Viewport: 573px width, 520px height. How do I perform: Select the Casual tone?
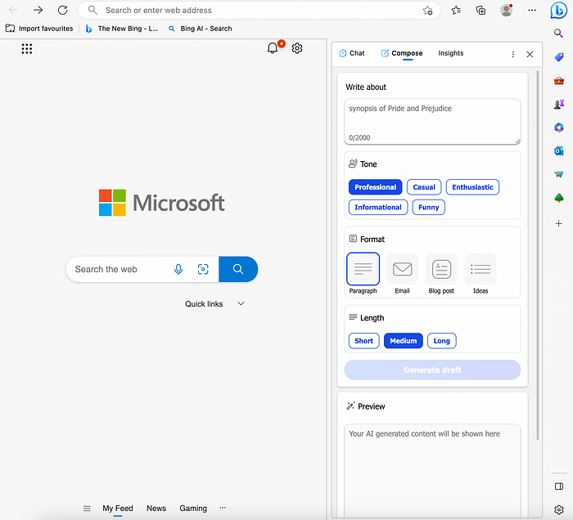point(424,187)
